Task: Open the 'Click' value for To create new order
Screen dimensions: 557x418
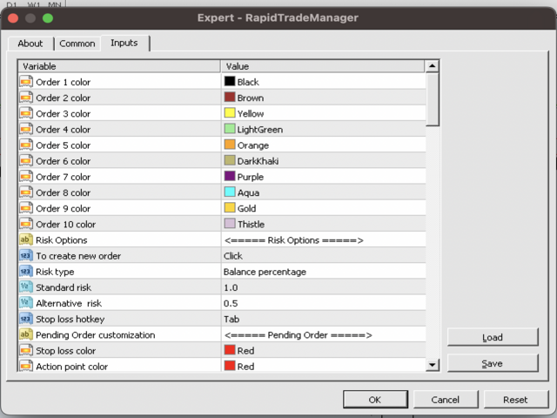Action: click(x=323, y=256)
